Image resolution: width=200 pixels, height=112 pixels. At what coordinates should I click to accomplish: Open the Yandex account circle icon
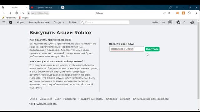(16, 13)
